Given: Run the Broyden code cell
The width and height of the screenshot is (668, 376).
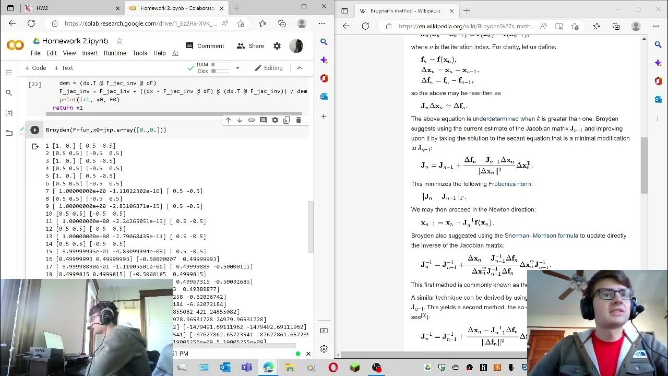Looking at the screenshot, I should (x=34, y=130).
